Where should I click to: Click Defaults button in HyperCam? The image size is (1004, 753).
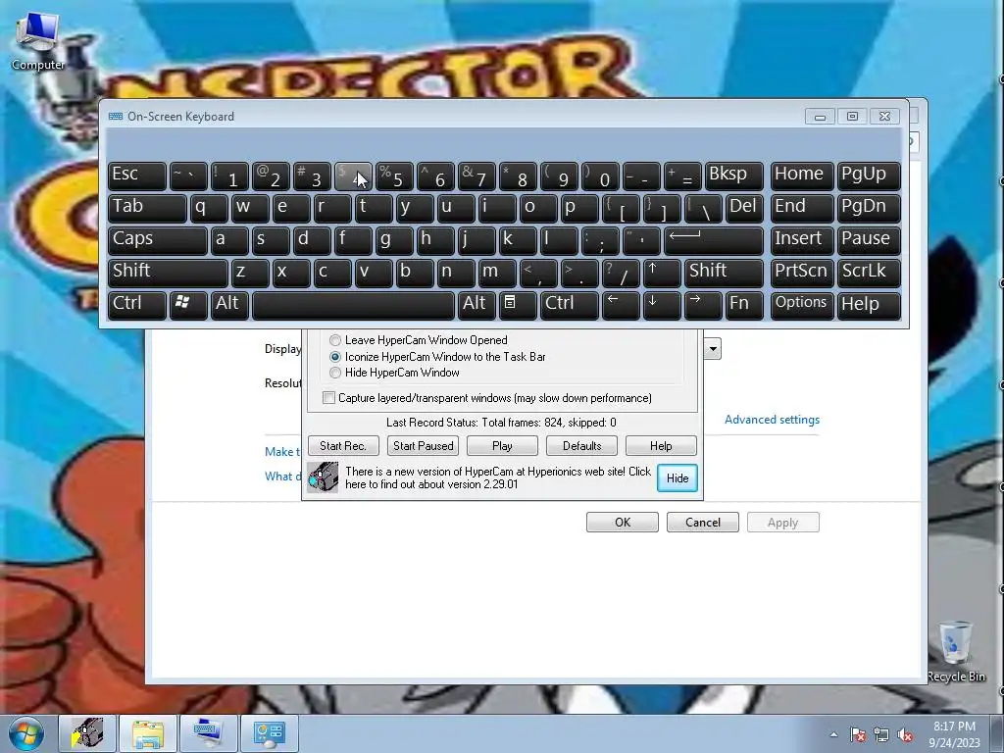[x=581, y=446]
